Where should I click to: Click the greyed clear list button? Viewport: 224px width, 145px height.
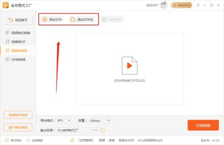112,19
